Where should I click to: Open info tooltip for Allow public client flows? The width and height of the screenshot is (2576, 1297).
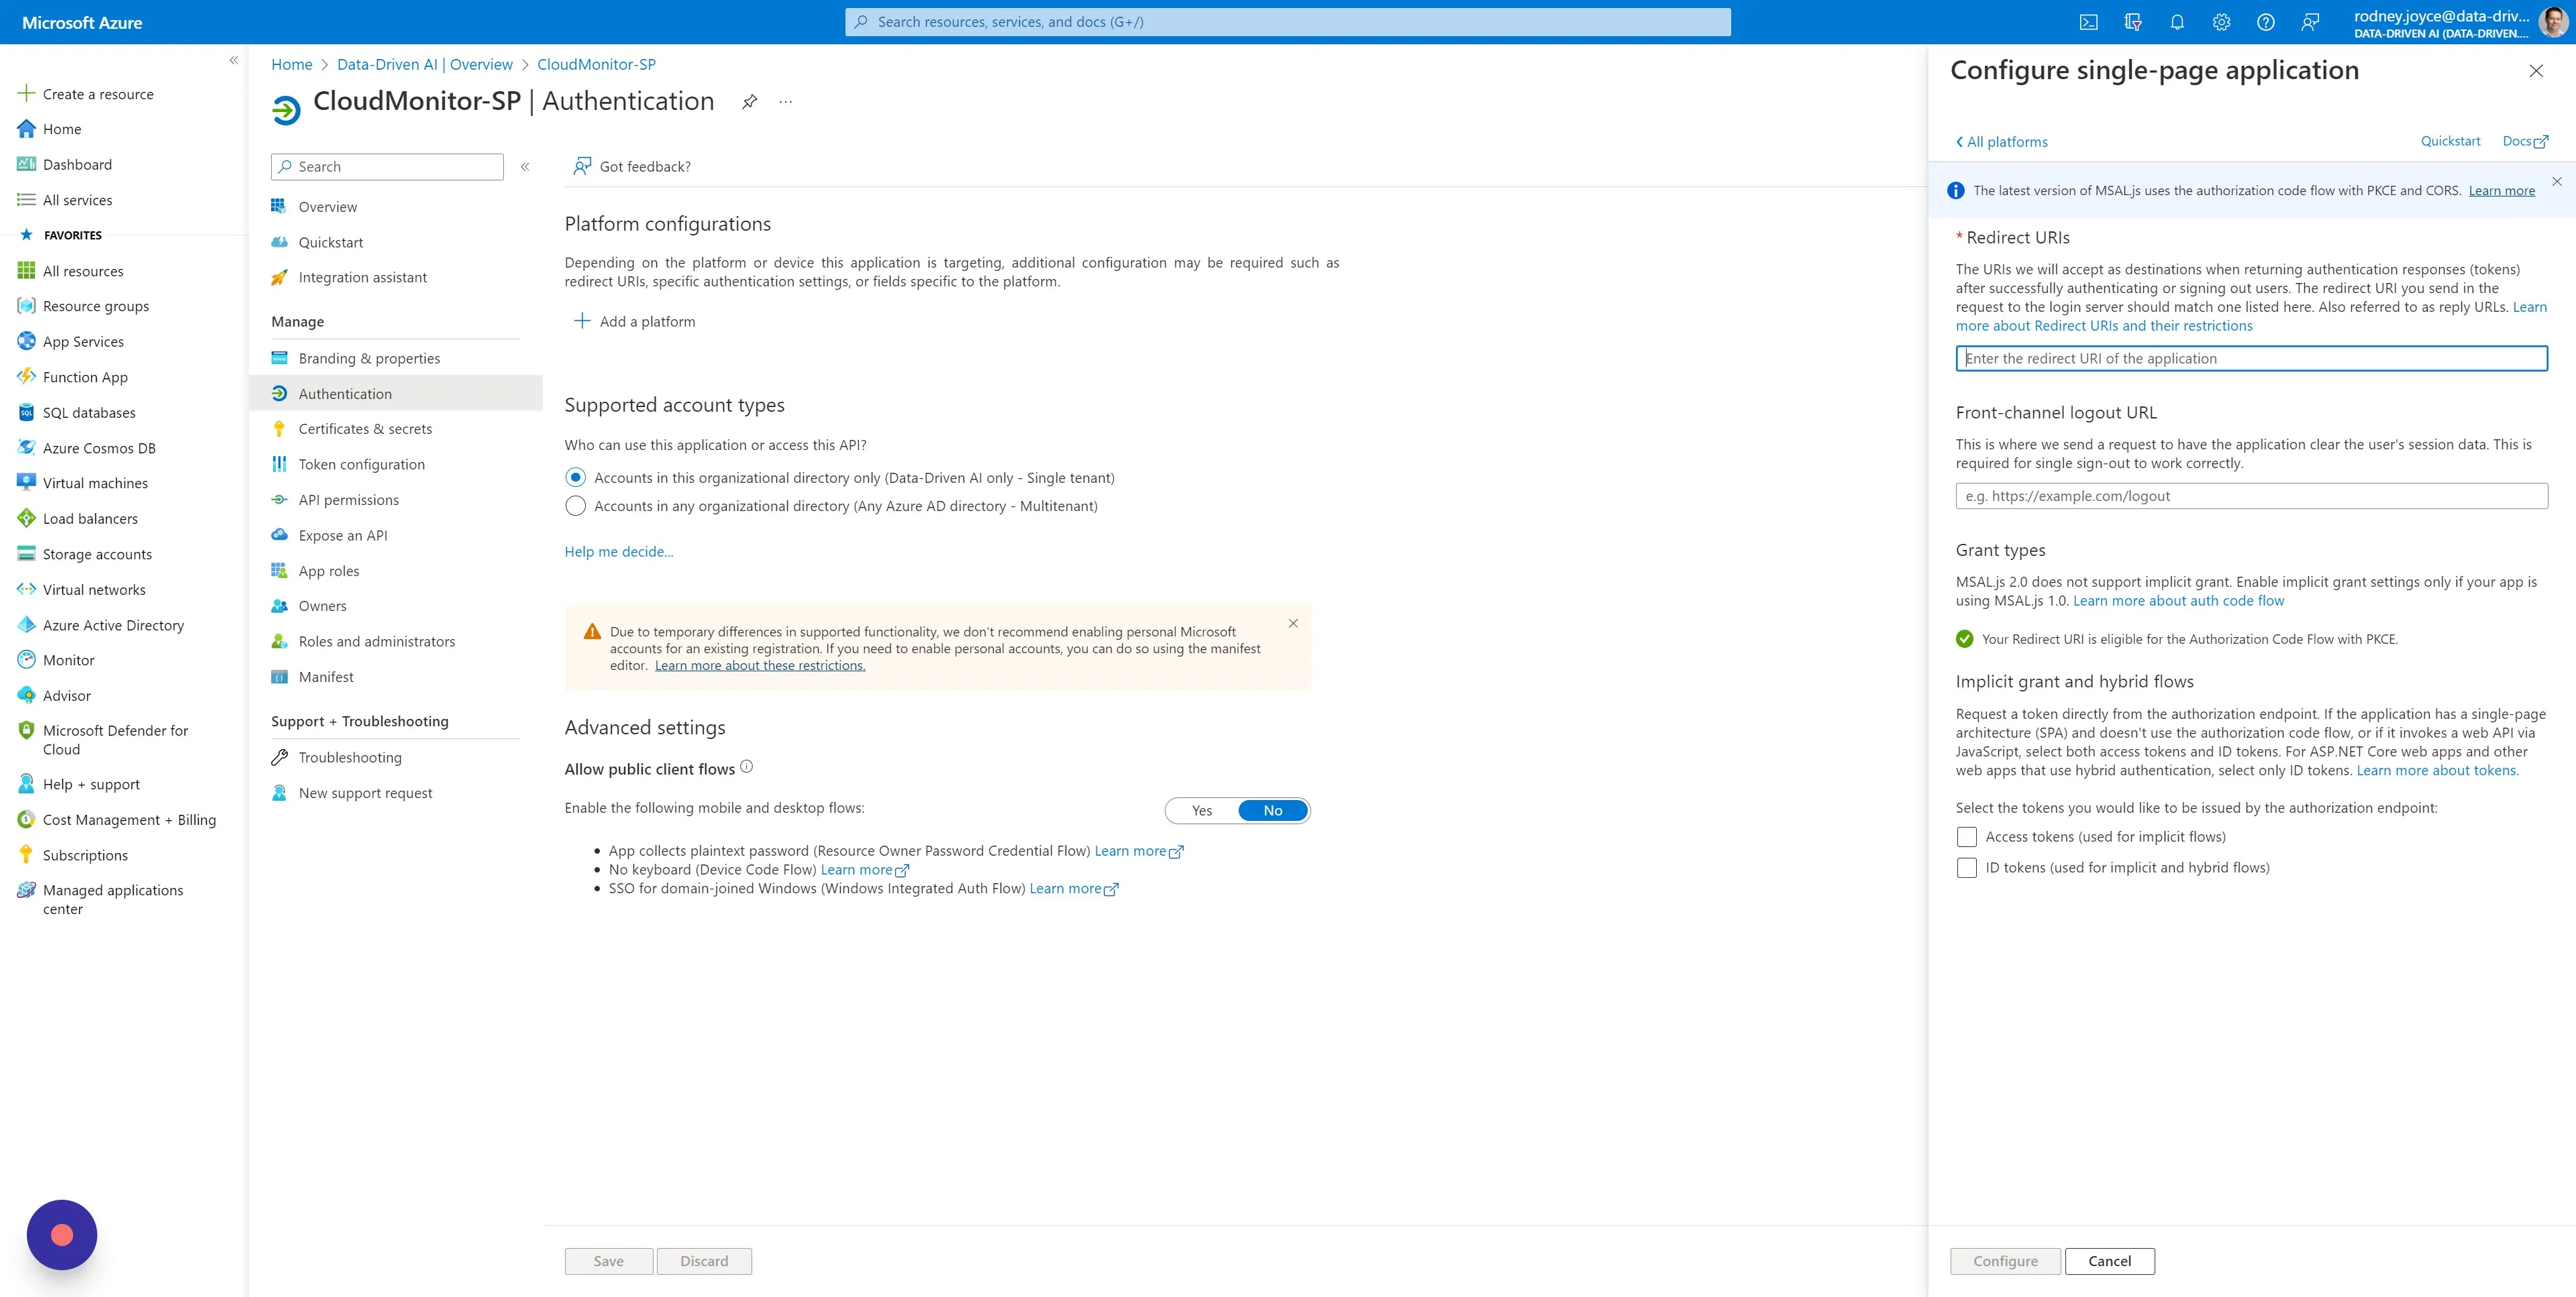(746, 767)
